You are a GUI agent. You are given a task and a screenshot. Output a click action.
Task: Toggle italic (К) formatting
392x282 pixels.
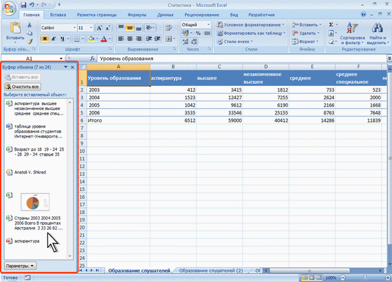coord(54,39)
